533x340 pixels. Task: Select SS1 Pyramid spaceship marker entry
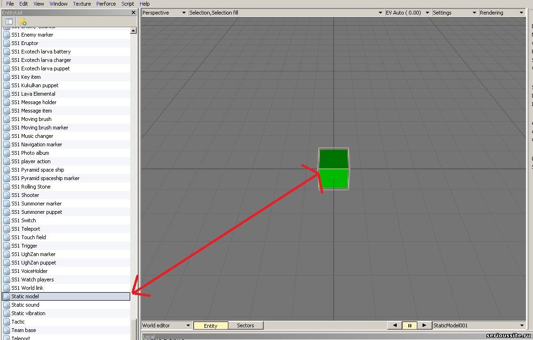click(66, 178)
